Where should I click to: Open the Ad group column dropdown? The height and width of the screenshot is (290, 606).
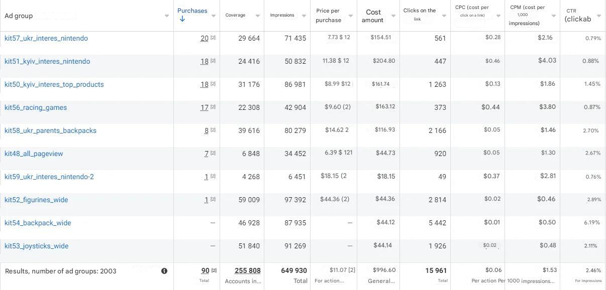click(x=167, y=16)
